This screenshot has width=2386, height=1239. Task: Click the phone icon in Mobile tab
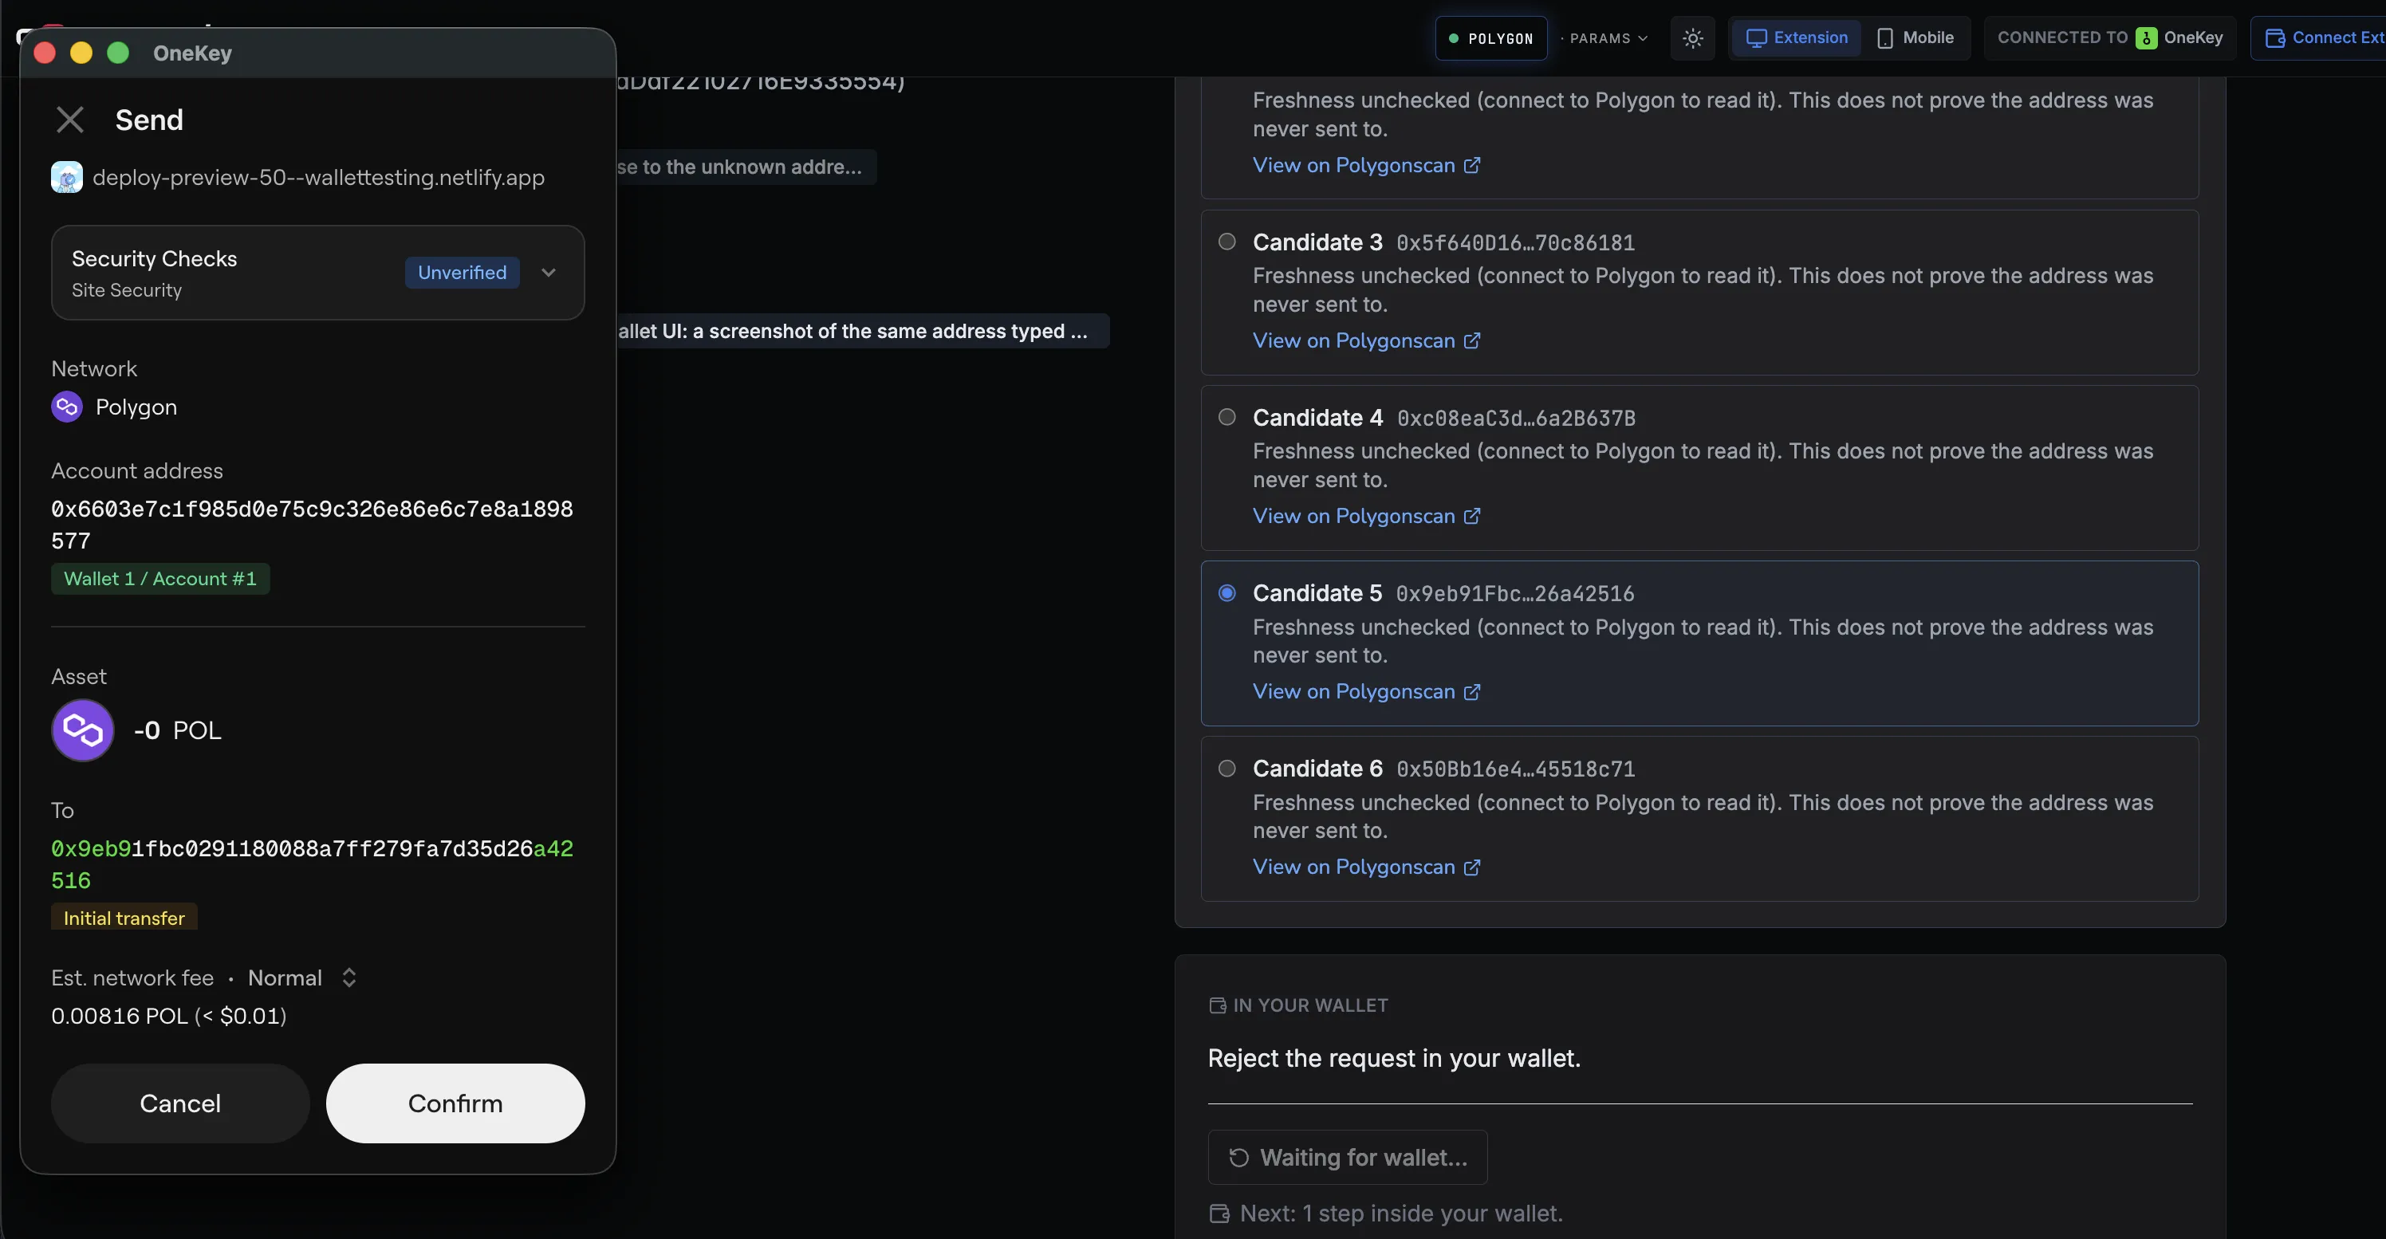pyautogui.click(x=1885, y=38)
